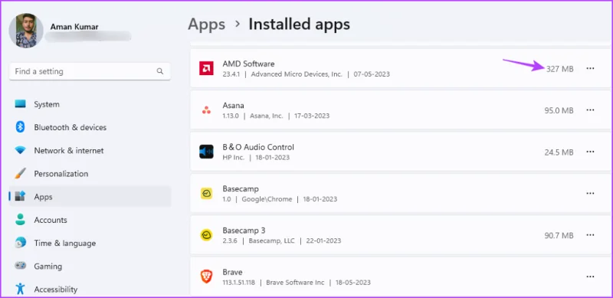
Task: Click the Basecamp 1.0 app icon
Action: [206, 194]
